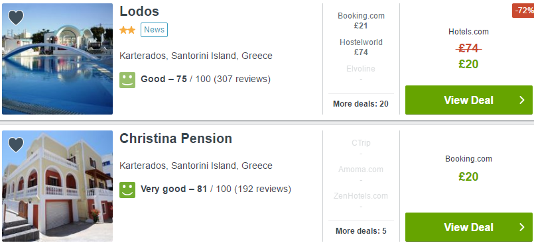Select the Booking.com £21 offer for Lodos
The height and width of the screenshot is (245, 534).
click(361, 21)
